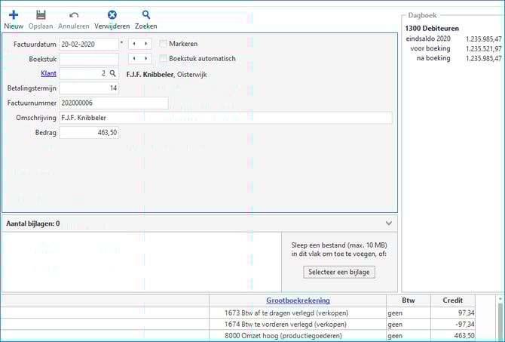Click the Omschrijving text field

tap(225, 118)
